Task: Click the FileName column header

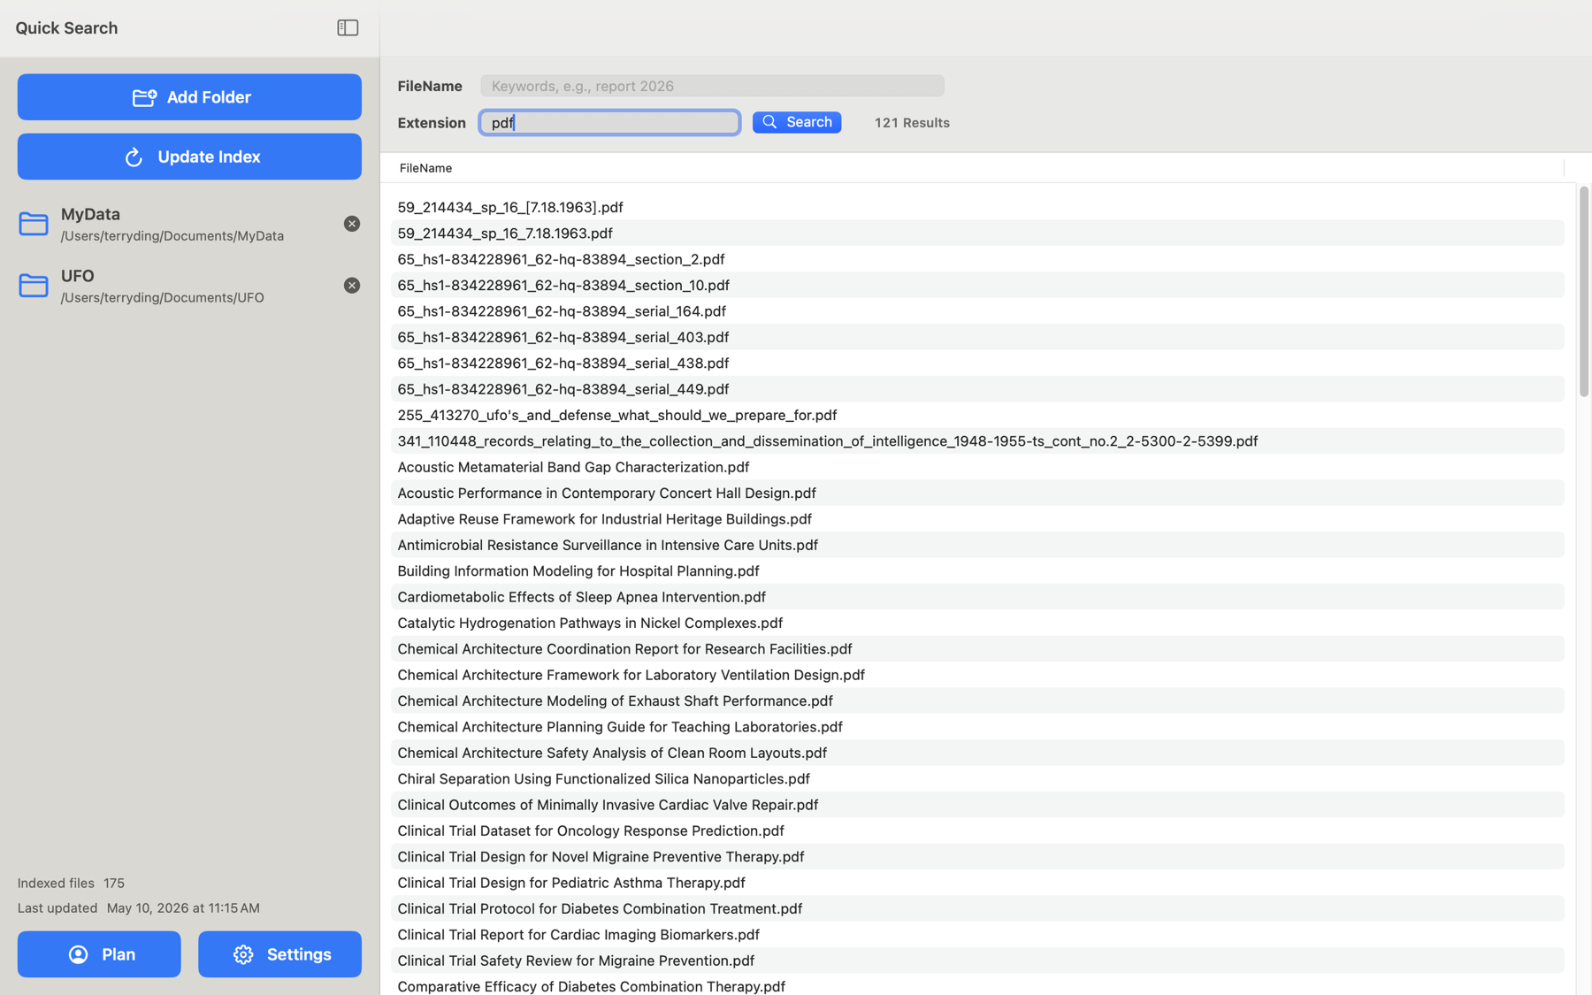Action: pyautogui.click(x=425, y=168)
